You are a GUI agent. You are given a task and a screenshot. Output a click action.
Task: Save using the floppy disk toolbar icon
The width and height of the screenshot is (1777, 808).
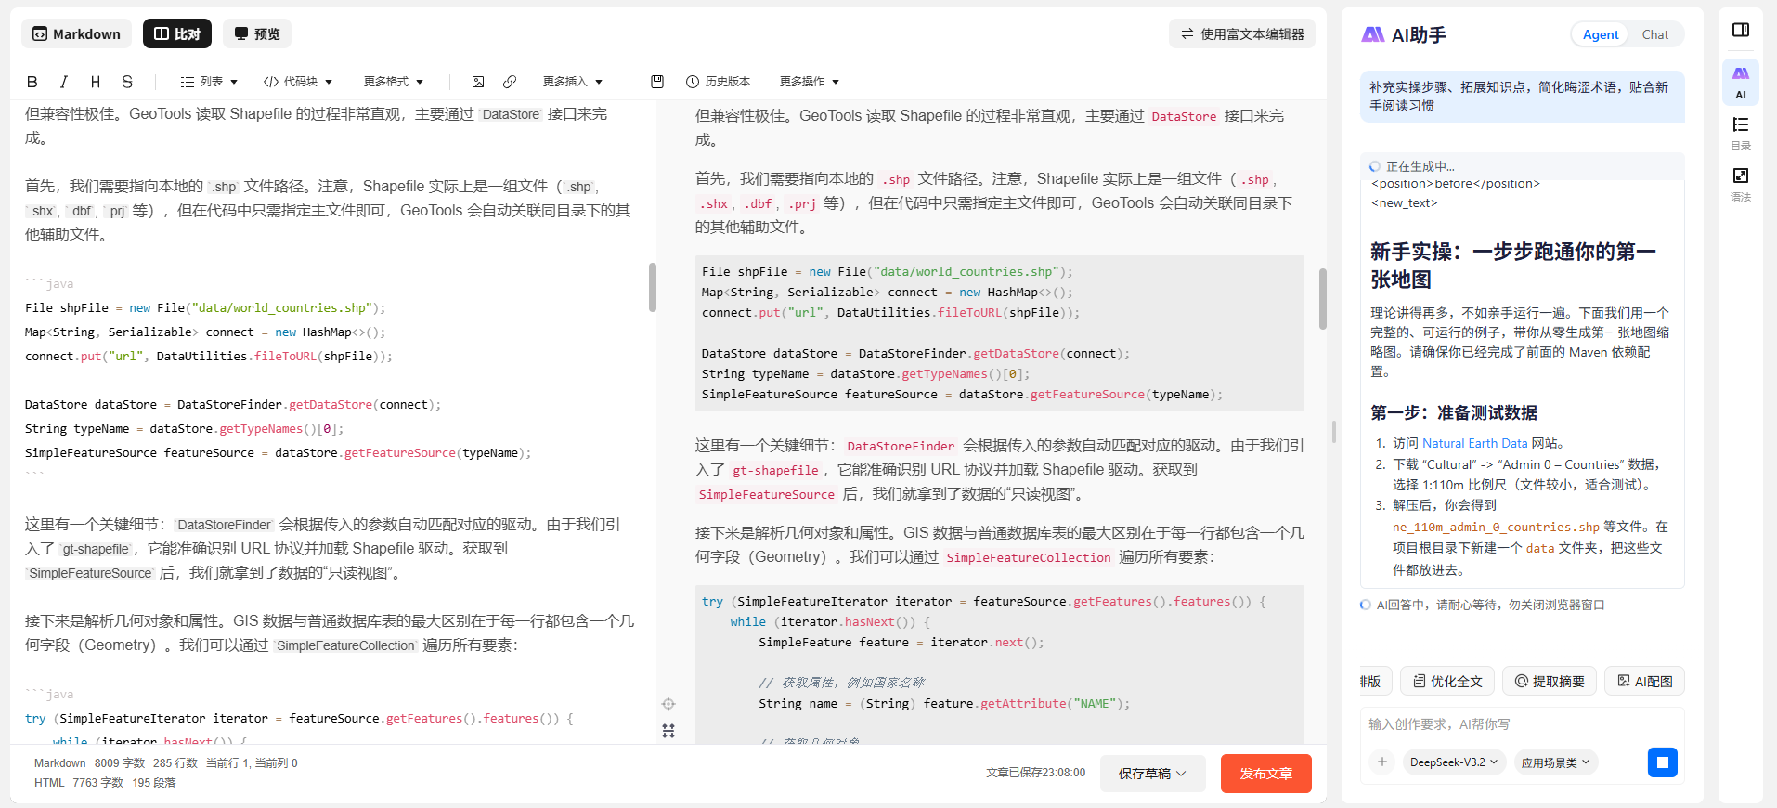pyautogui.click(x=657, y=82)
